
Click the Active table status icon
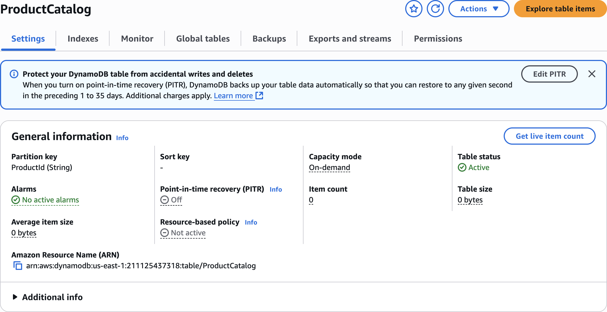(x=462, y=168)
